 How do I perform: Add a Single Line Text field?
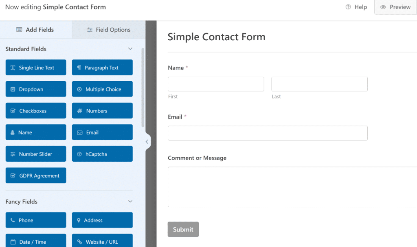pos(35,67)
